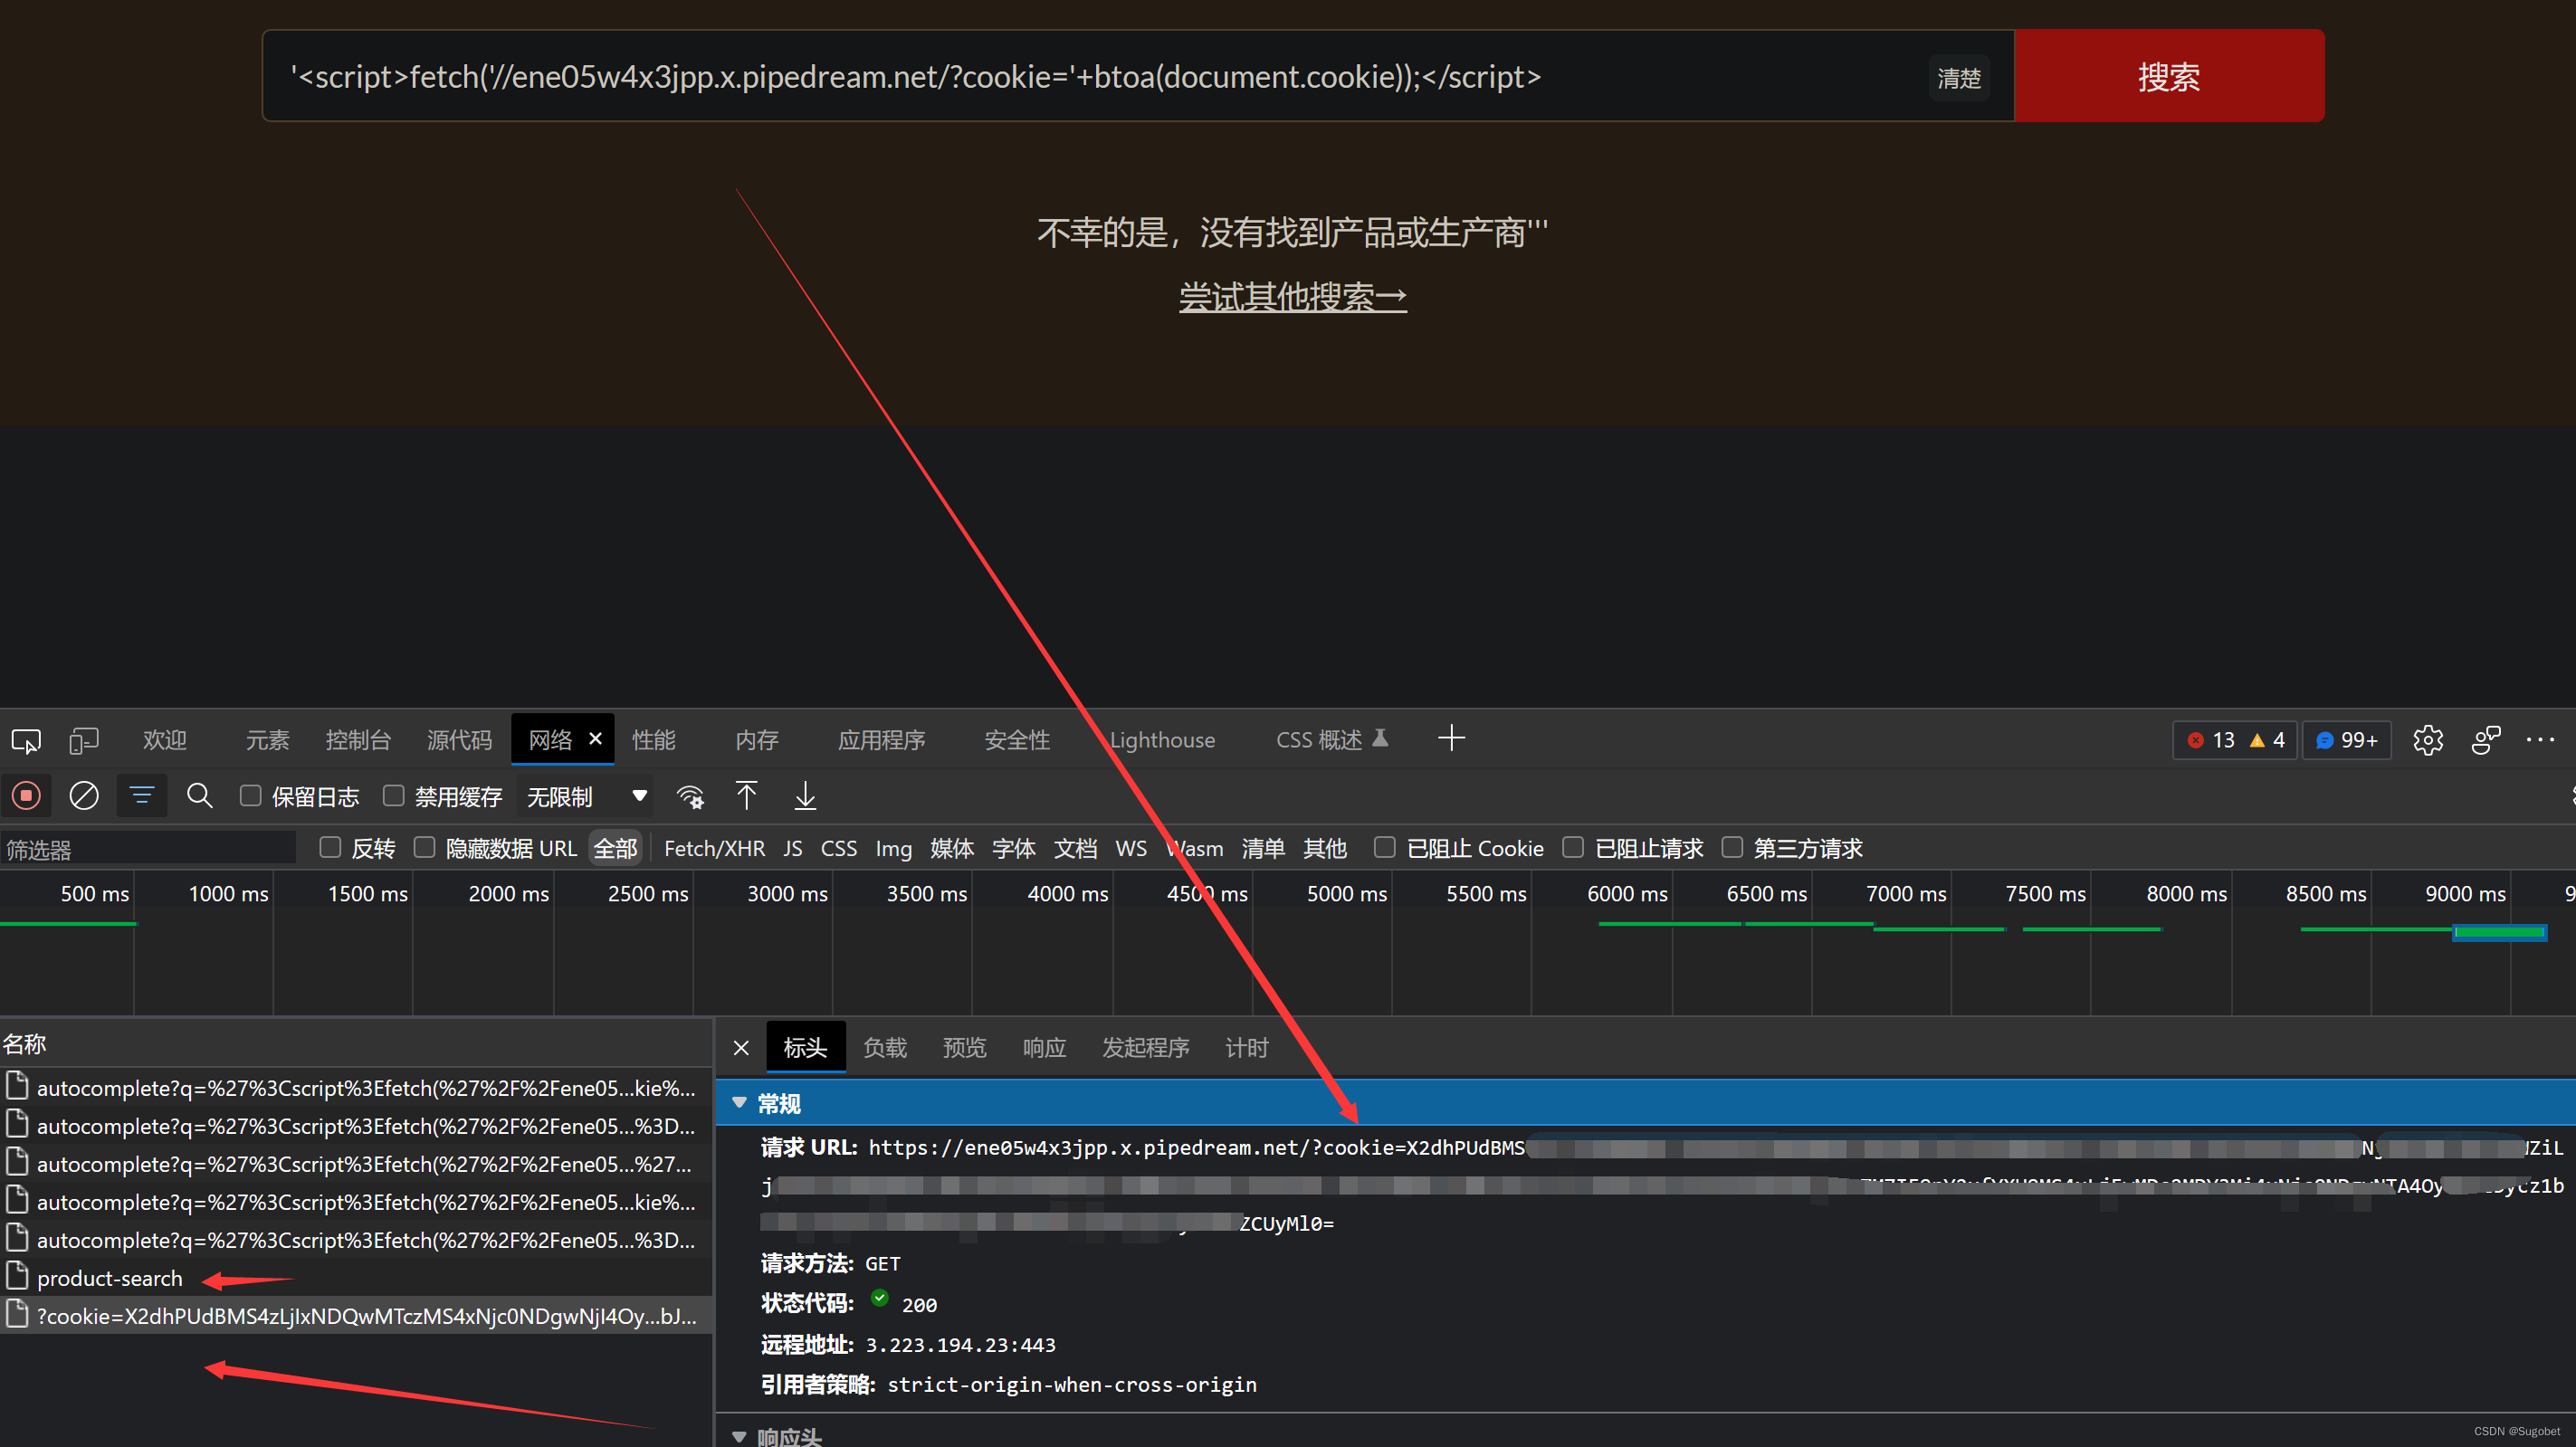Toggle the network filter bar icon

(141, 796)
